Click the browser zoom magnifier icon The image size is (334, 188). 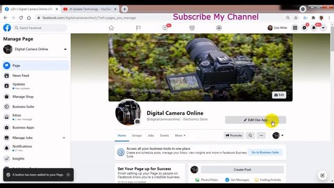(x=288, y=18)
